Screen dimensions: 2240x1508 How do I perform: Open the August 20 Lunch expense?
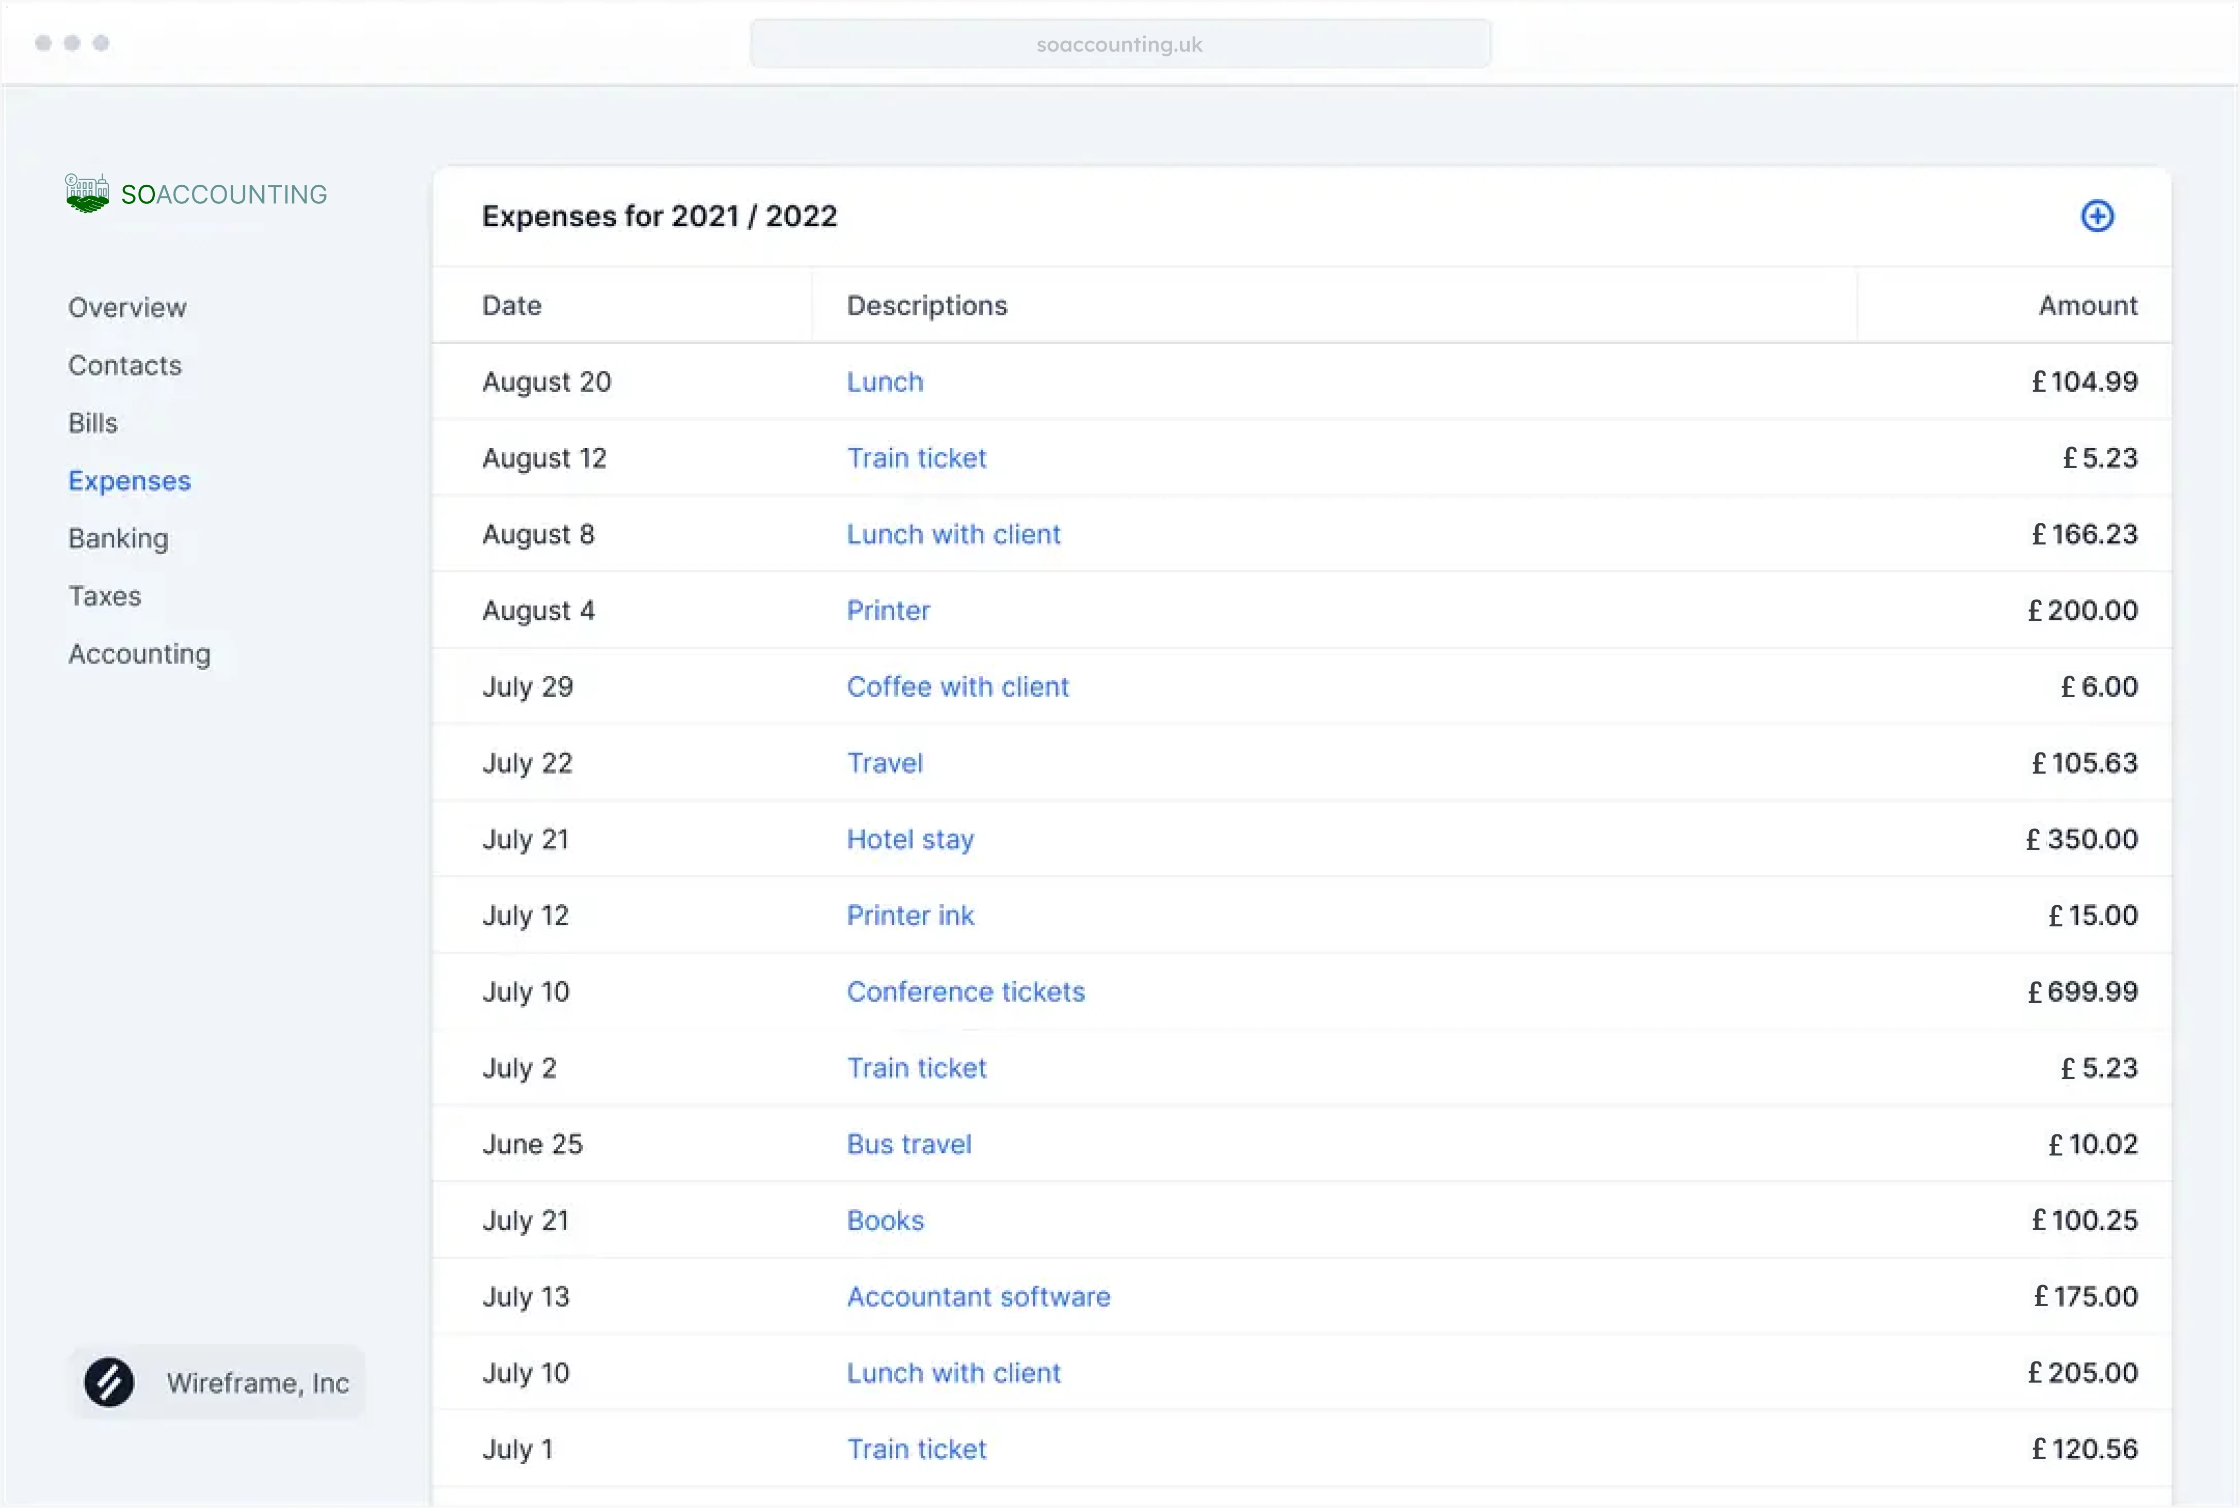pyautogui.click(x=885, y=382)
